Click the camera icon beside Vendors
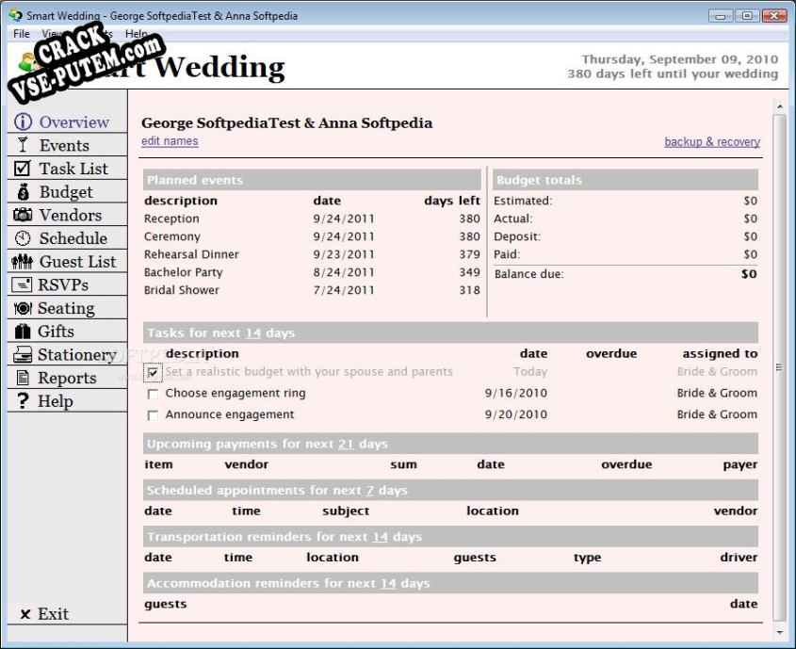Screen dimensions: 796x649 click(23, 215)
